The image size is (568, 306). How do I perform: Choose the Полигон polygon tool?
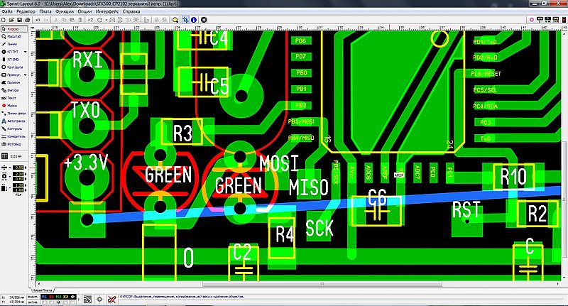click(x=14, y=82)
